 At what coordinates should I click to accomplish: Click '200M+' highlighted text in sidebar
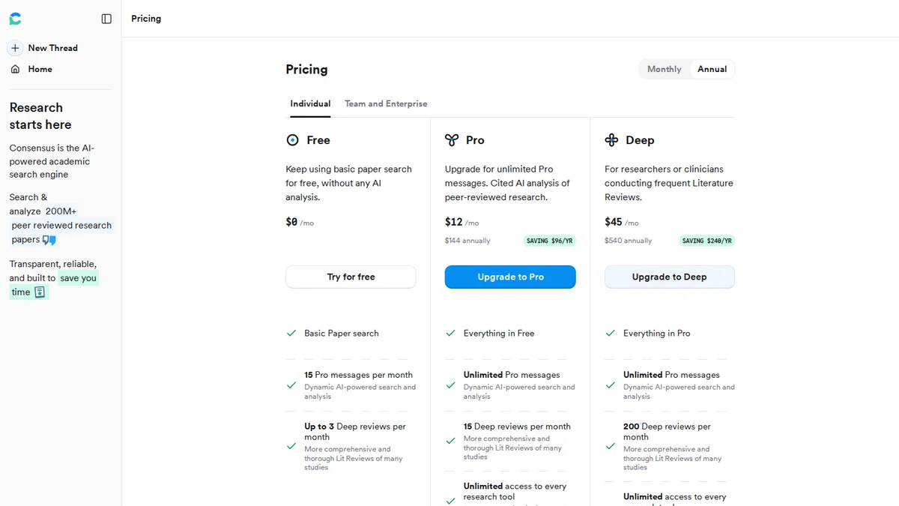pyautogui.click(x=61, y=211)
